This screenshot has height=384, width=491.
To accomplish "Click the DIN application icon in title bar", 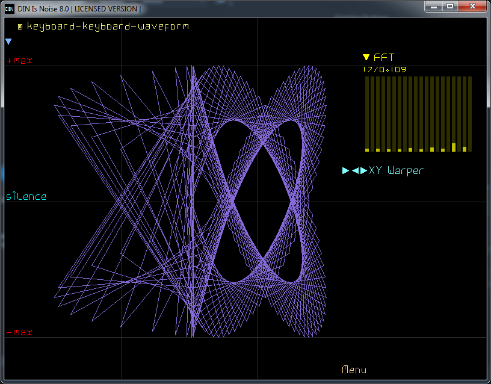I will coord(10,8).
